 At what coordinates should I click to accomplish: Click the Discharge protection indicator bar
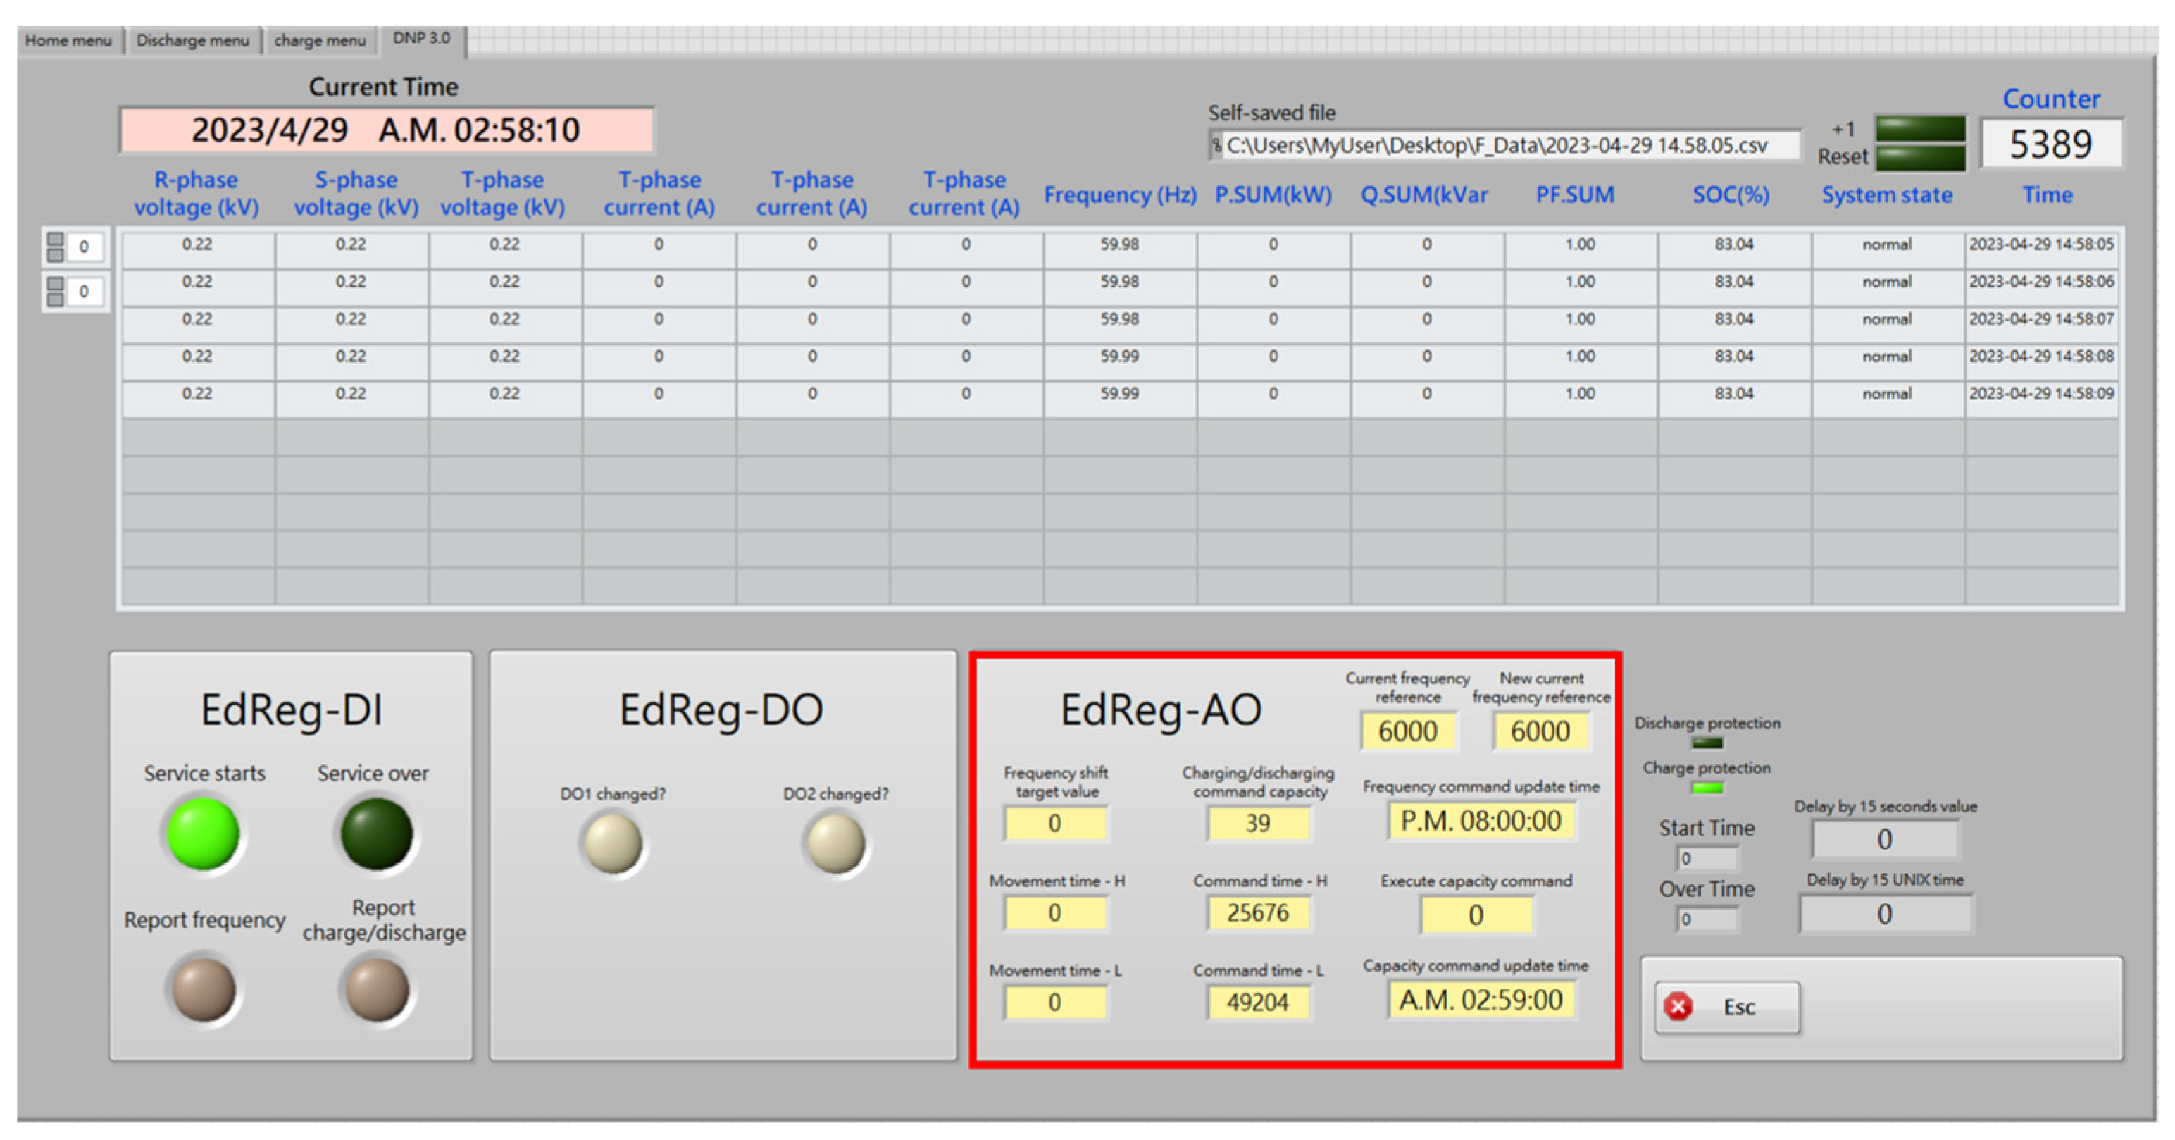[x=1707, y=743]
